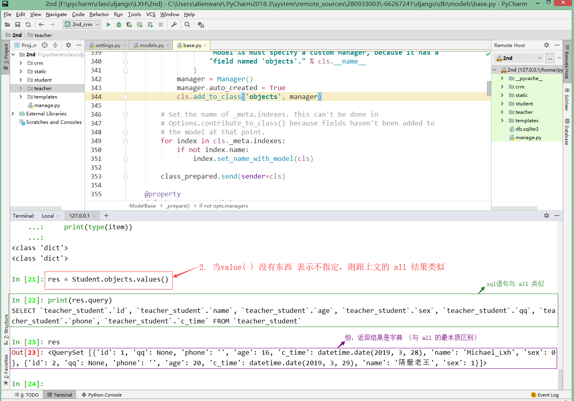574x401 pixels.
Task: Add a new terminal session plus icon
Action: tap(106, 216)
